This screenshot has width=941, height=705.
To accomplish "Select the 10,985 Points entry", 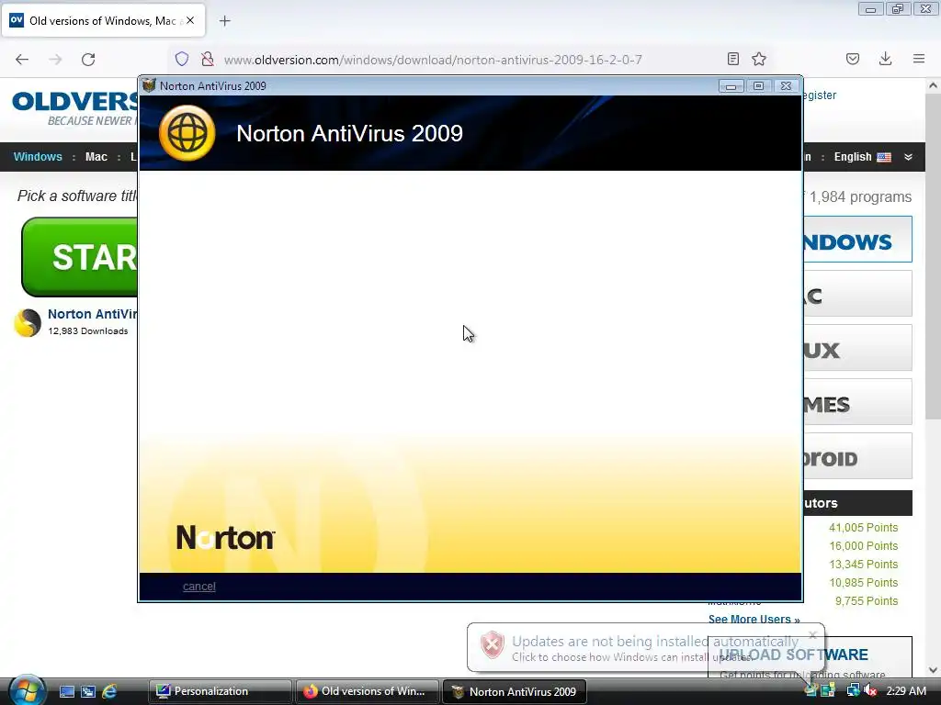I will [x=863, y=583].
